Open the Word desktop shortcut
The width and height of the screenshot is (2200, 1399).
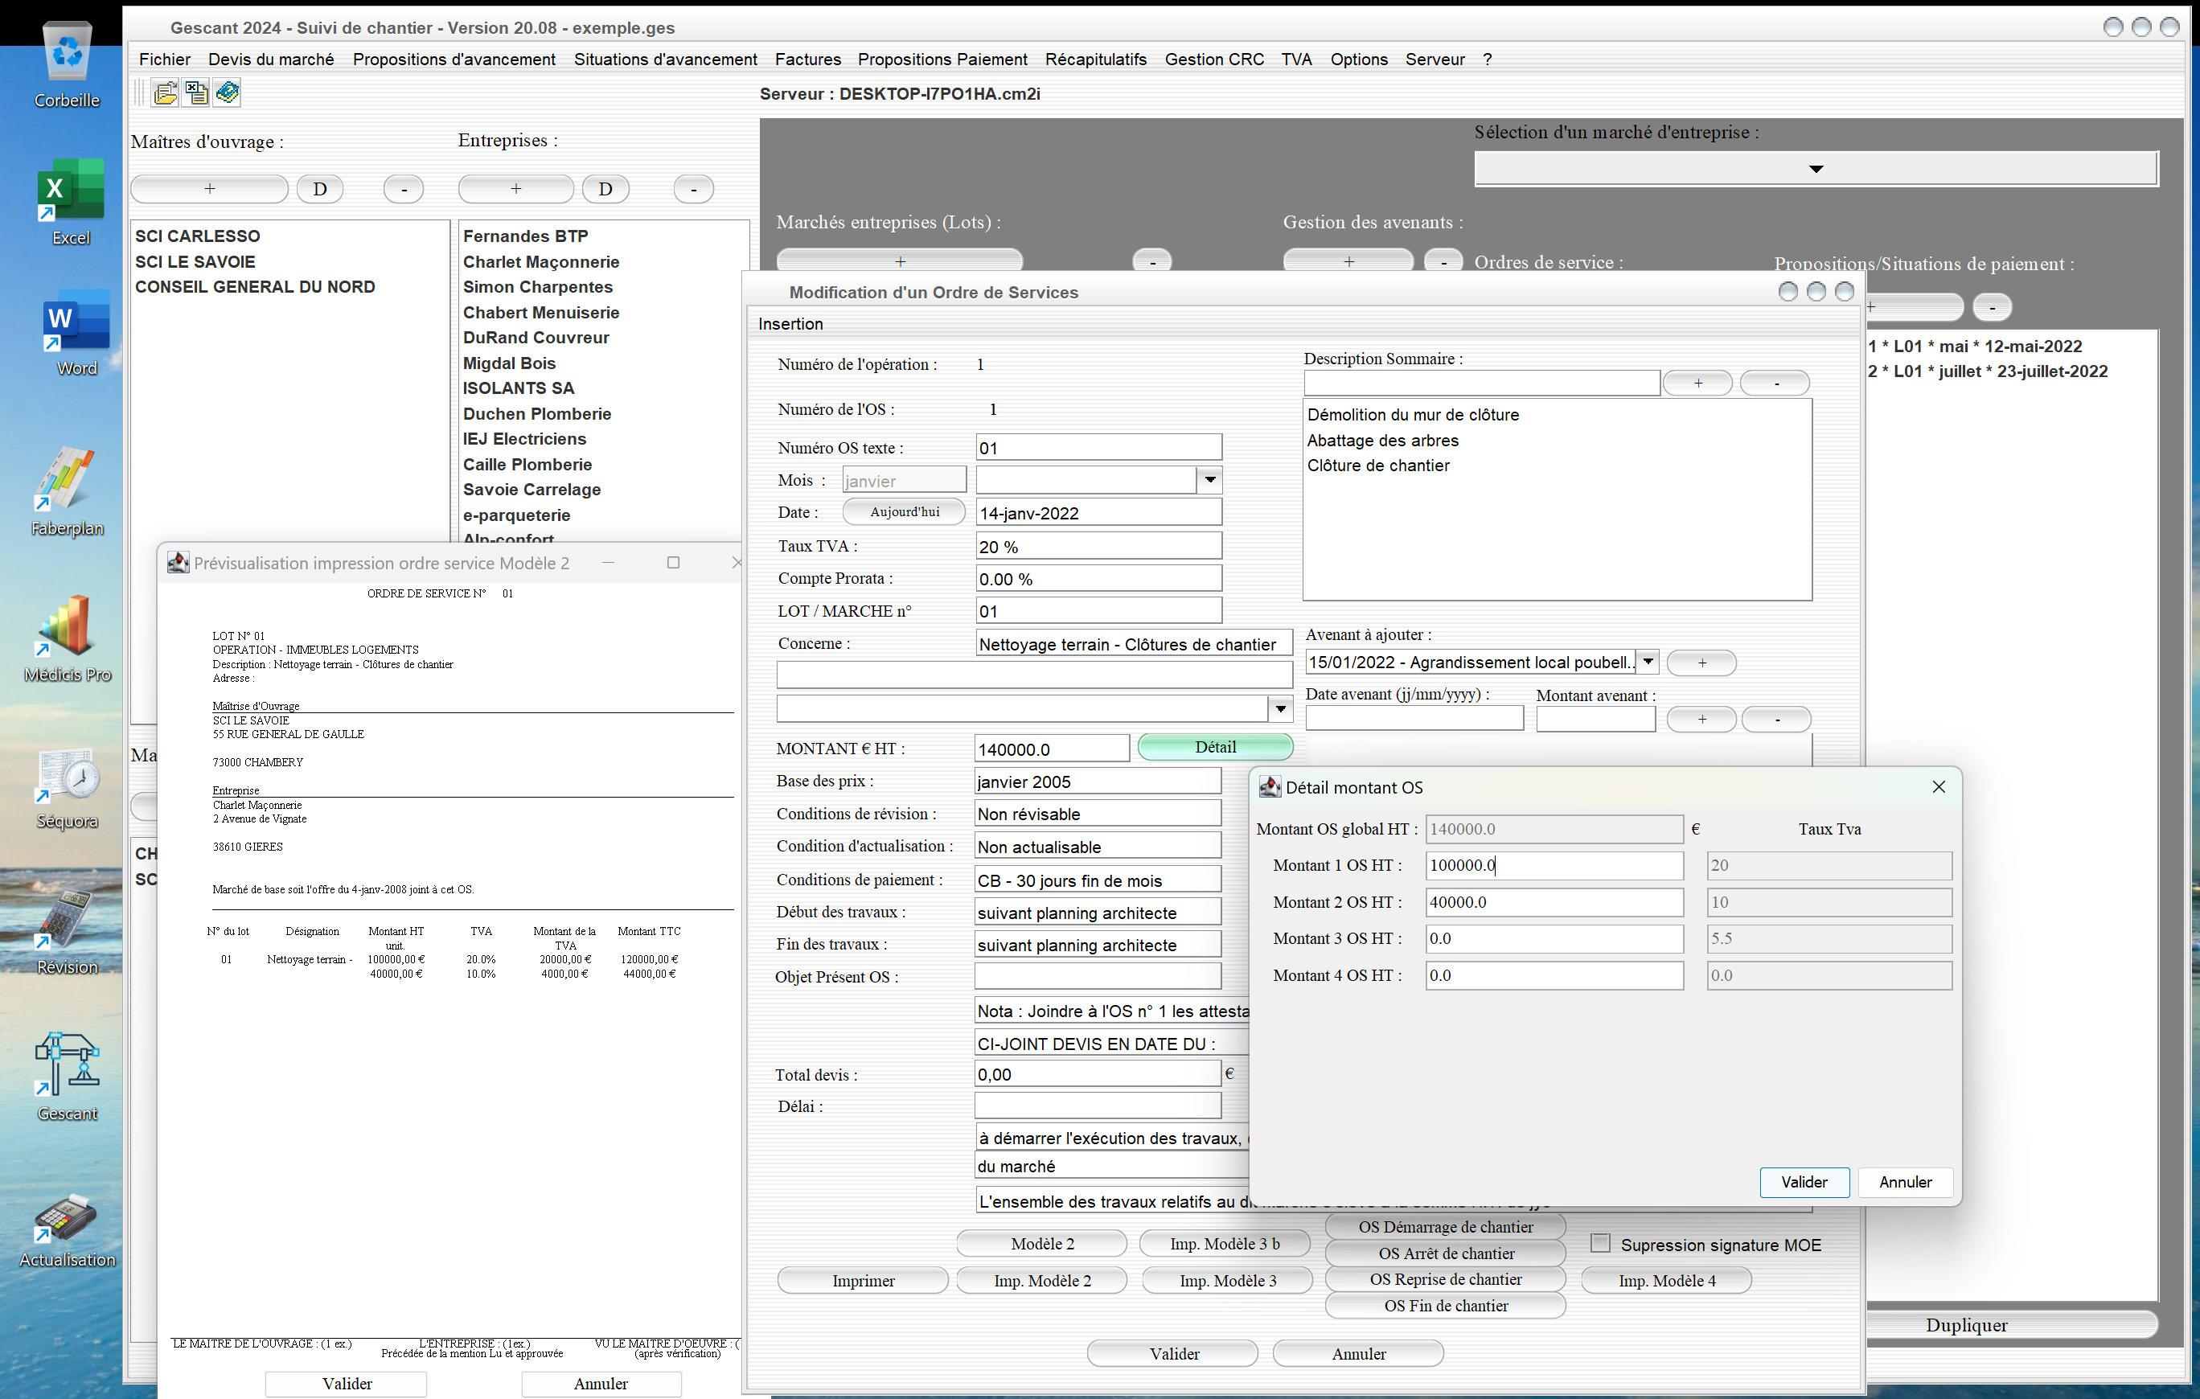tap(76, 333)
